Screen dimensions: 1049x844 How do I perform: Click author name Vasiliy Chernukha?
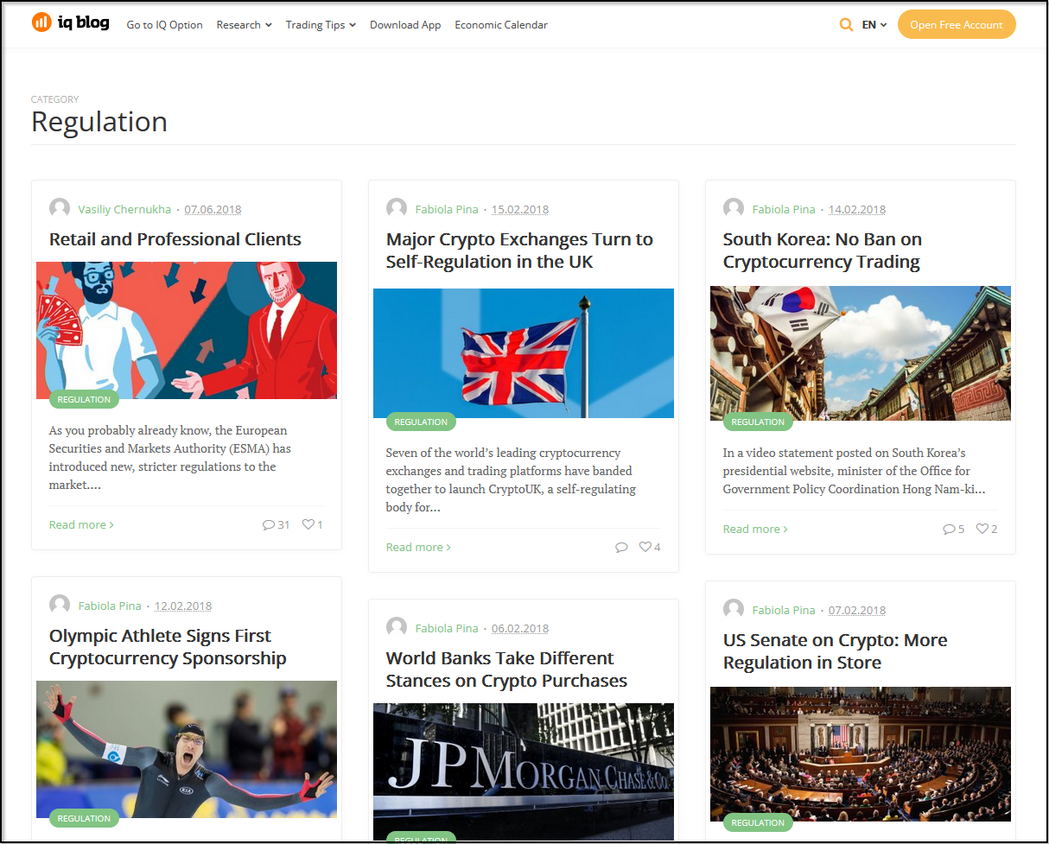pyautogui.click(x=124, y=209)
